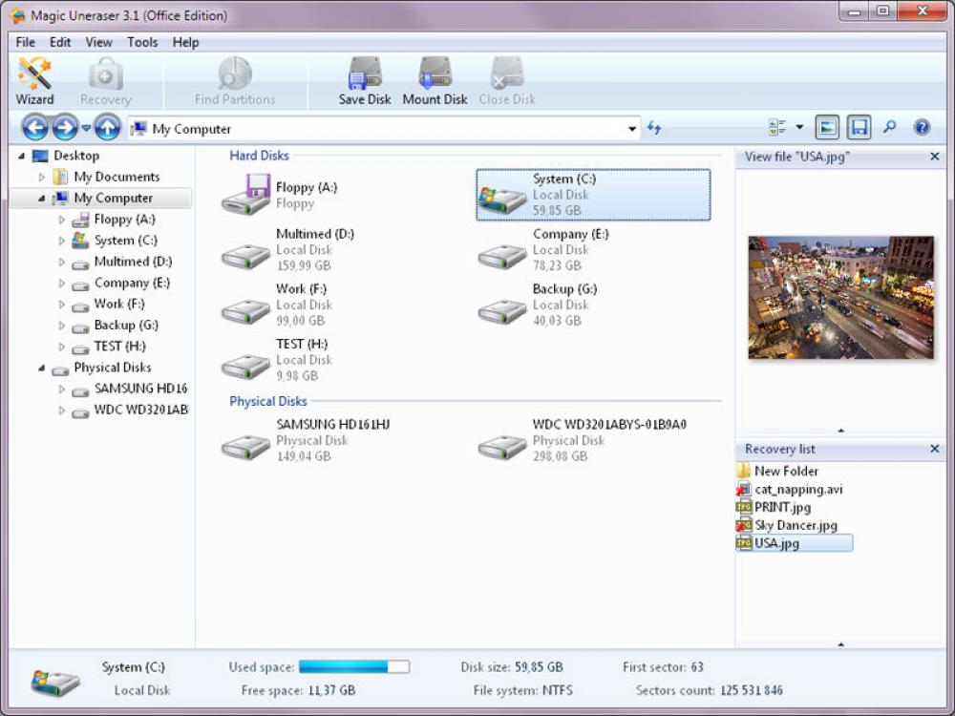Close the USA.jpg preview panel
Screen dimensions: 955x716
pyautogui.click(x=933, y=157)
